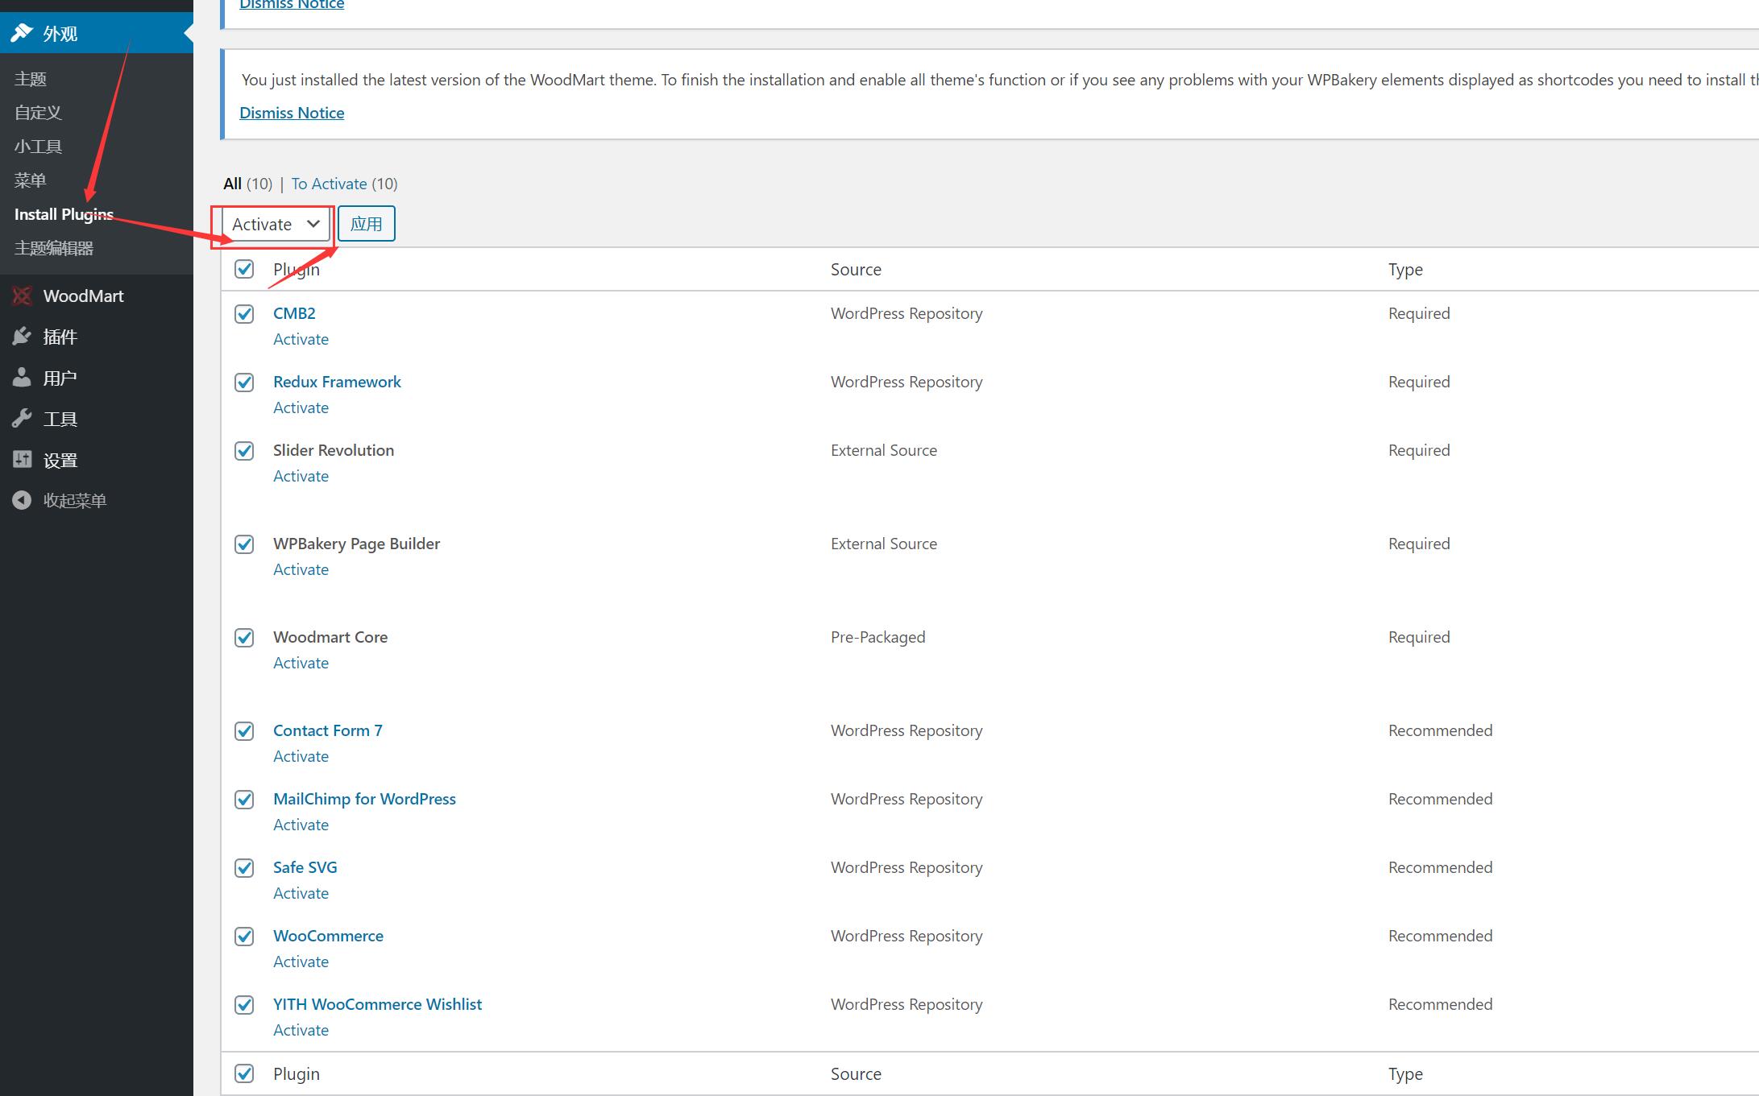Viewport: 1759px width, 1096px height.
Task: Click the Settings sliders icon in sidebar
Action: click(x=22, y=460)
